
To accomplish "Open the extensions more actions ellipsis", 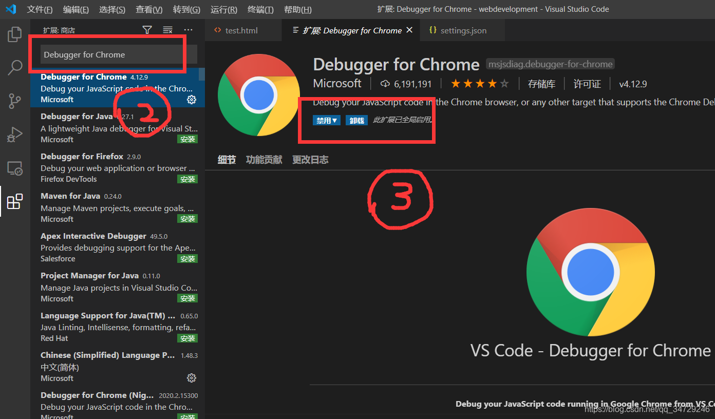I will coord(187,30).
